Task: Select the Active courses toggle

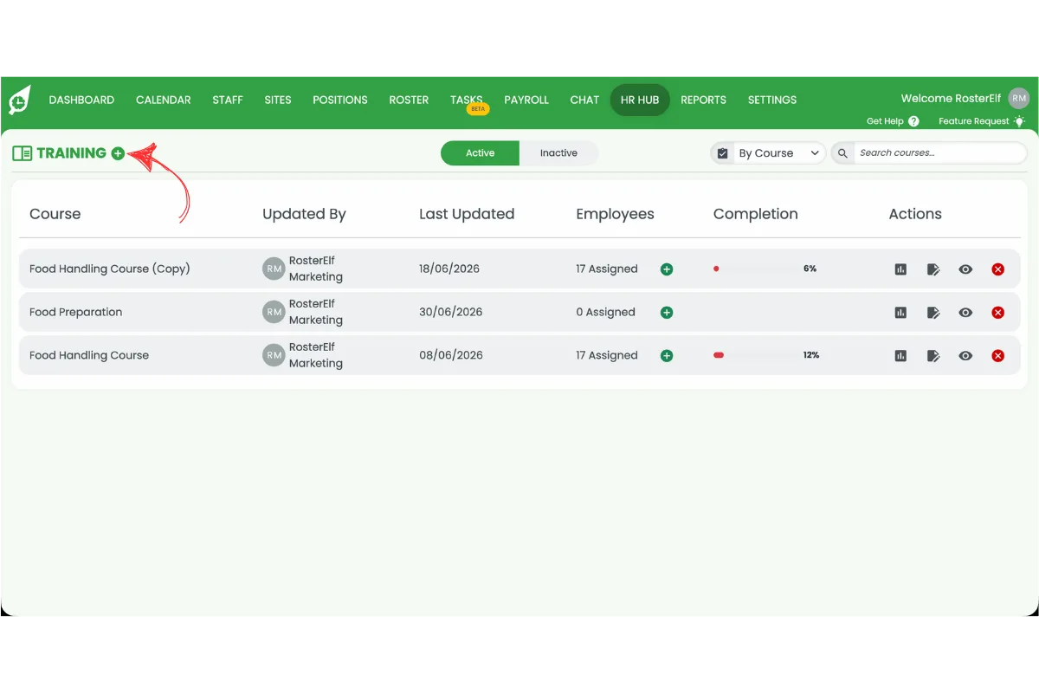Action: [x=481, y=153]
